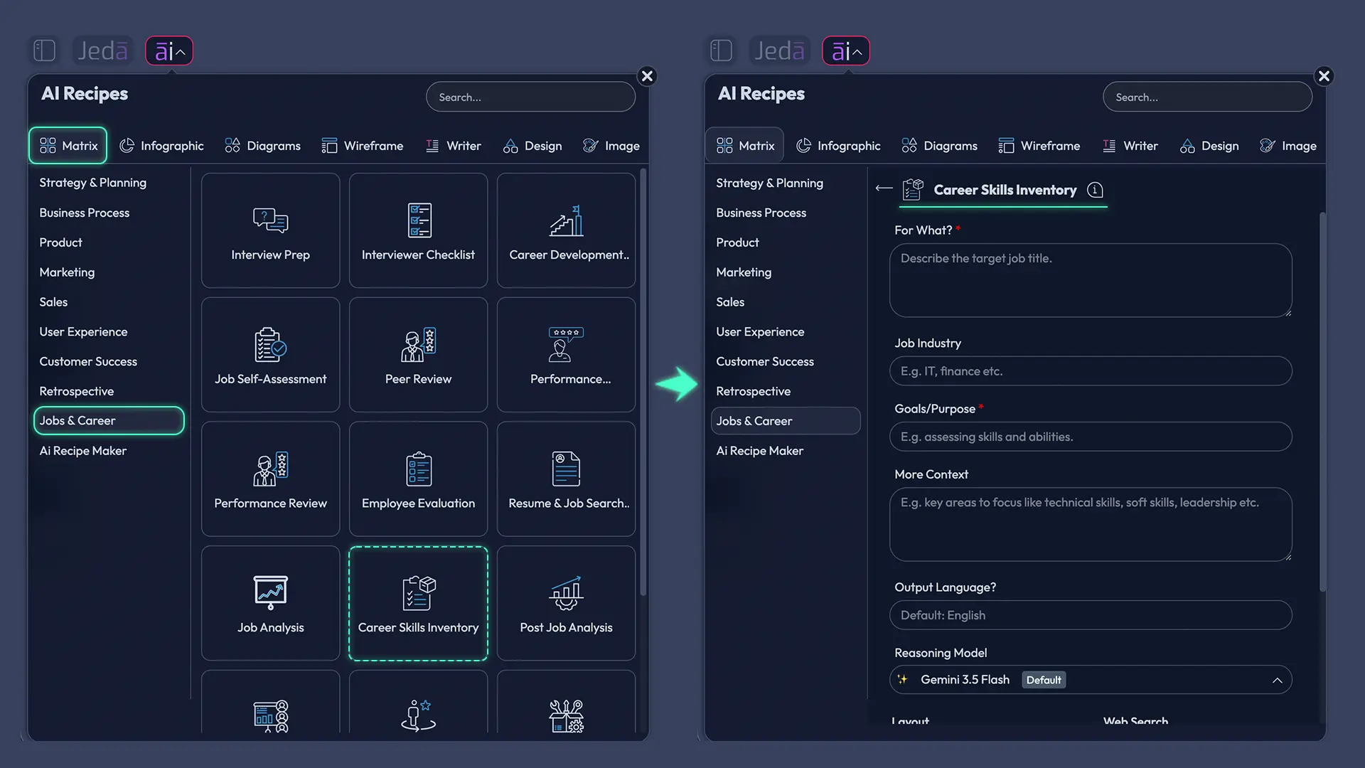Viewport: 1365px width, 768px height.
Task: Focus the For What target job title field
Action: tap(1090, 280)
